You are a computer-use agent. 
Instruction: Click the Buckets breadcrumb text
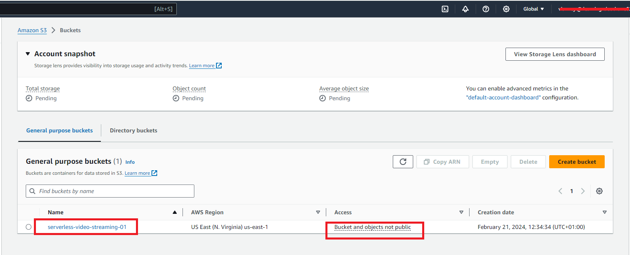coord(70,30)
